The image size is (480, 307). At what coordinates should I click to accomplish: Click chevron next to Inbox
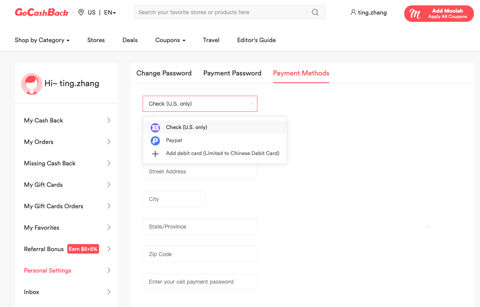pos(109,292)
